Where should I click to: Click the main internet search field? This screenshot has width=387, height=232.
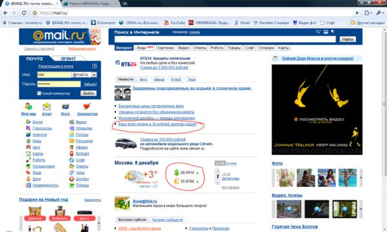pyautogui.click(x=225, y=39)
